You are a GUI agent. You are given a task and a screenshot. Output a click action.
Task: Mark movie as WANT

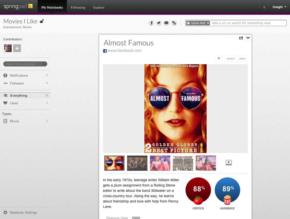coord(231,59)
